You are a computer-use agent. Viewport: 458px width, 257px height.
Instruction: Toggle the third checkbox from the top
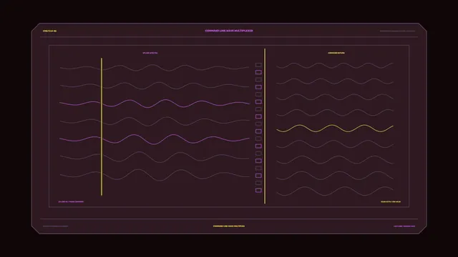tap(258, 79)
